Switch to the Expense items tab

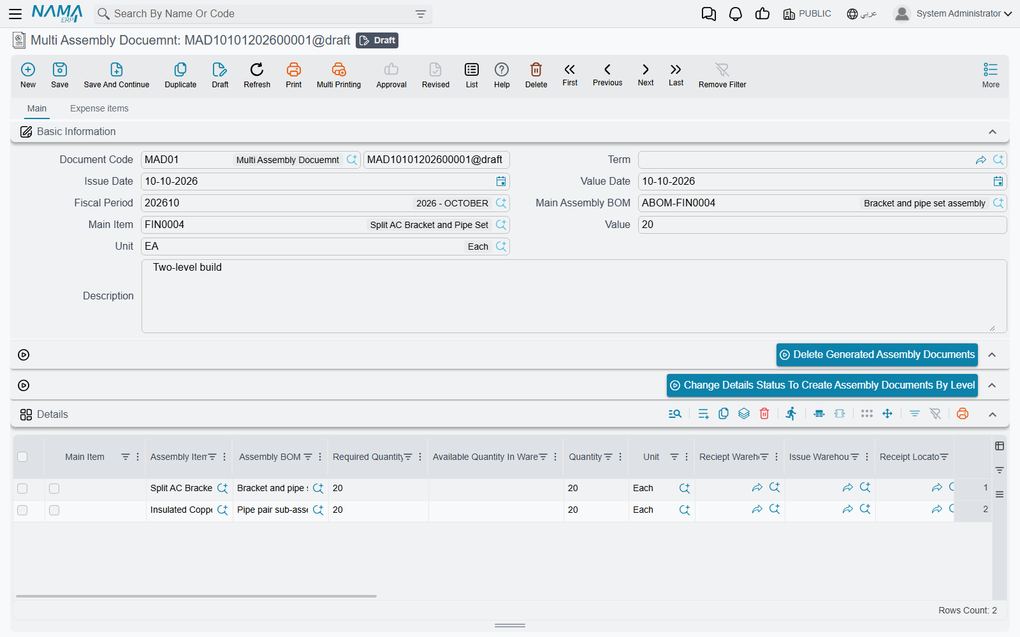pos(99,108)
